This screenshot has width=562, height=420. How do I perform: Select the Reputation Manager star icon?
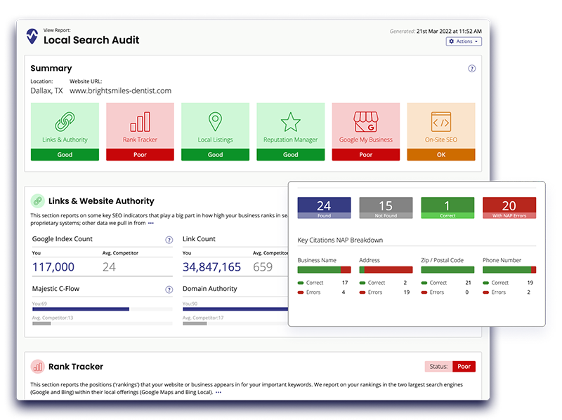pyautogui.click(x=290, y=122)
